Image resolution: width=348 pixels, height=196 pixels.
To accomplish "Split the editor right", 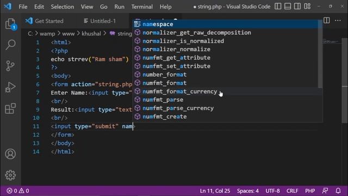I will click(x=326, y=21).
